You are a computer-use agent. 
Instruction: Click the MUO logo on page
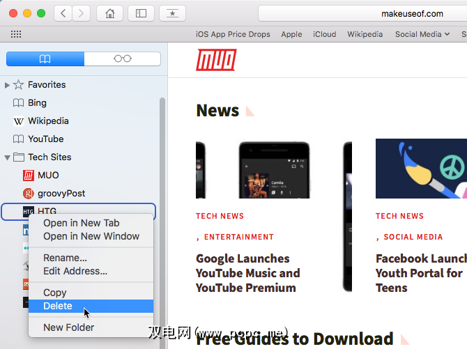pyautogui.click(x=216, y=60)
